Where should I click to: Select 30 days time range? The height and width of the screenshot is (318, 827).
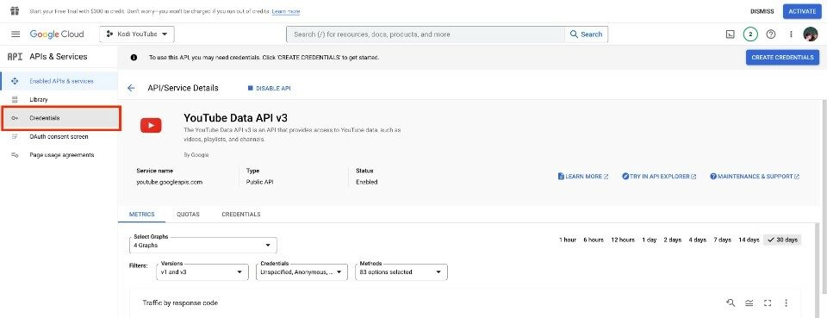point(782,240)
